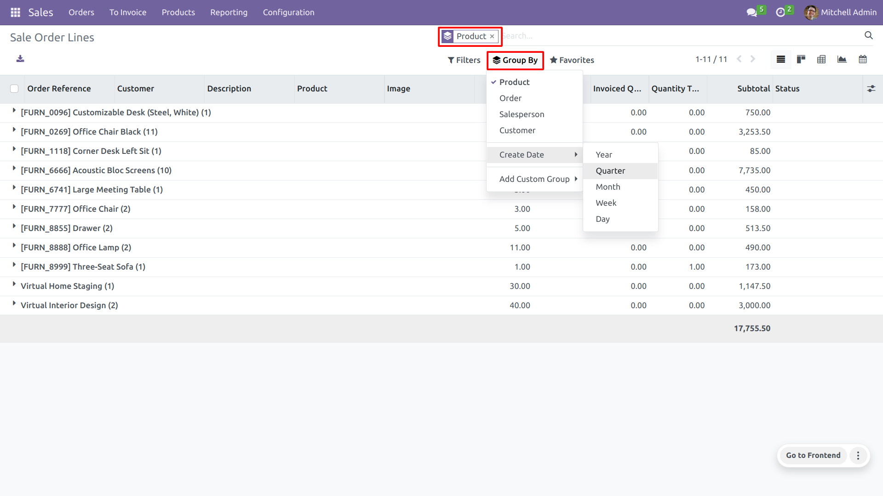Image resolution: width=883 pixels, height=496 pixels.
Task: Open the calendar view icon
Action: click(x=863, y=59)
